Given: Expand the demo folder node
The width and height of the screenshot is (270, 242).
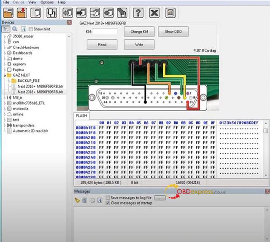Looking at the screenshot, I should point(5,59).
